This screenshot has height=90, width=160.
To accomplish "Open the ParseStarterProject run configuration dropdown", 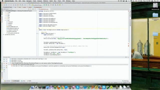I will pos(37,5).
